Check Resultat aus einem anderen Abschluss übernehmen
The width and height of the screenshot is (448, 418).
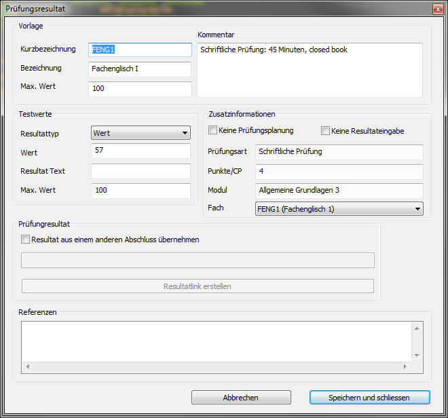point(26,240)
